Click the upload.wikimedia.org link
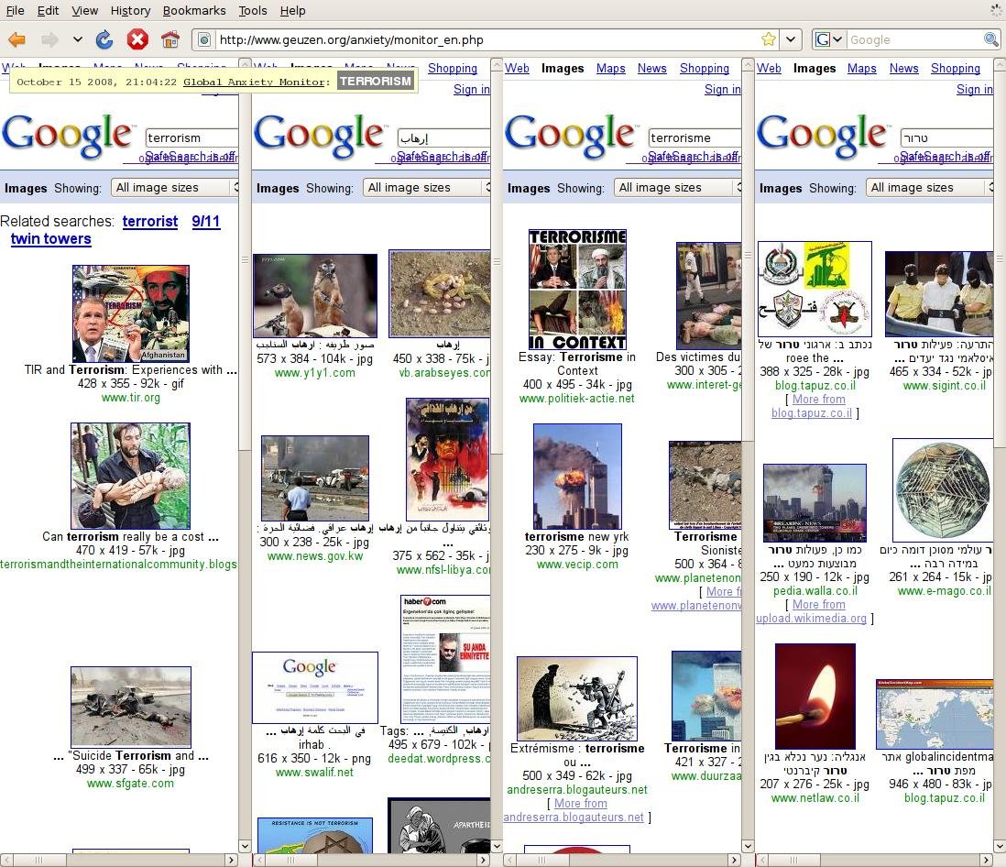The height and width of the screenshot is (867, 1006). (x=811, y=619)
